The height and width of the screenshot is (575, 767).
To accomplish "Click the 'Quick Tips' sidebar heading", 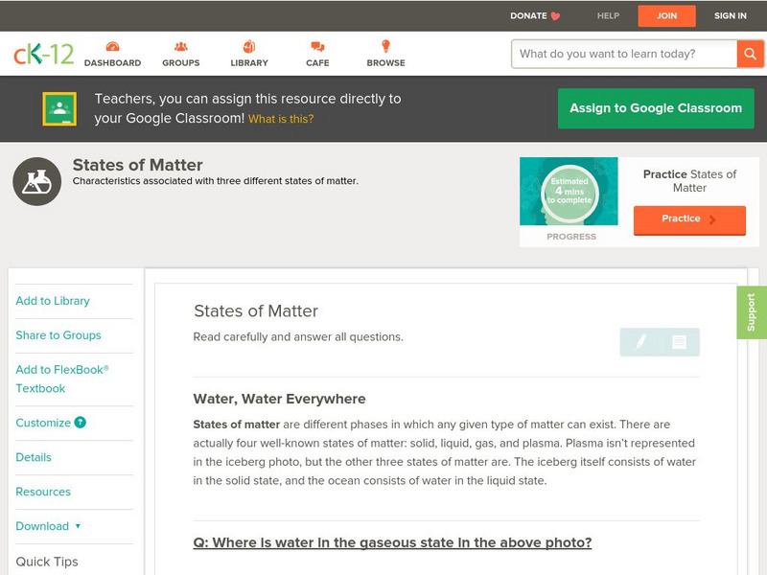I will [x=47, y=562].
